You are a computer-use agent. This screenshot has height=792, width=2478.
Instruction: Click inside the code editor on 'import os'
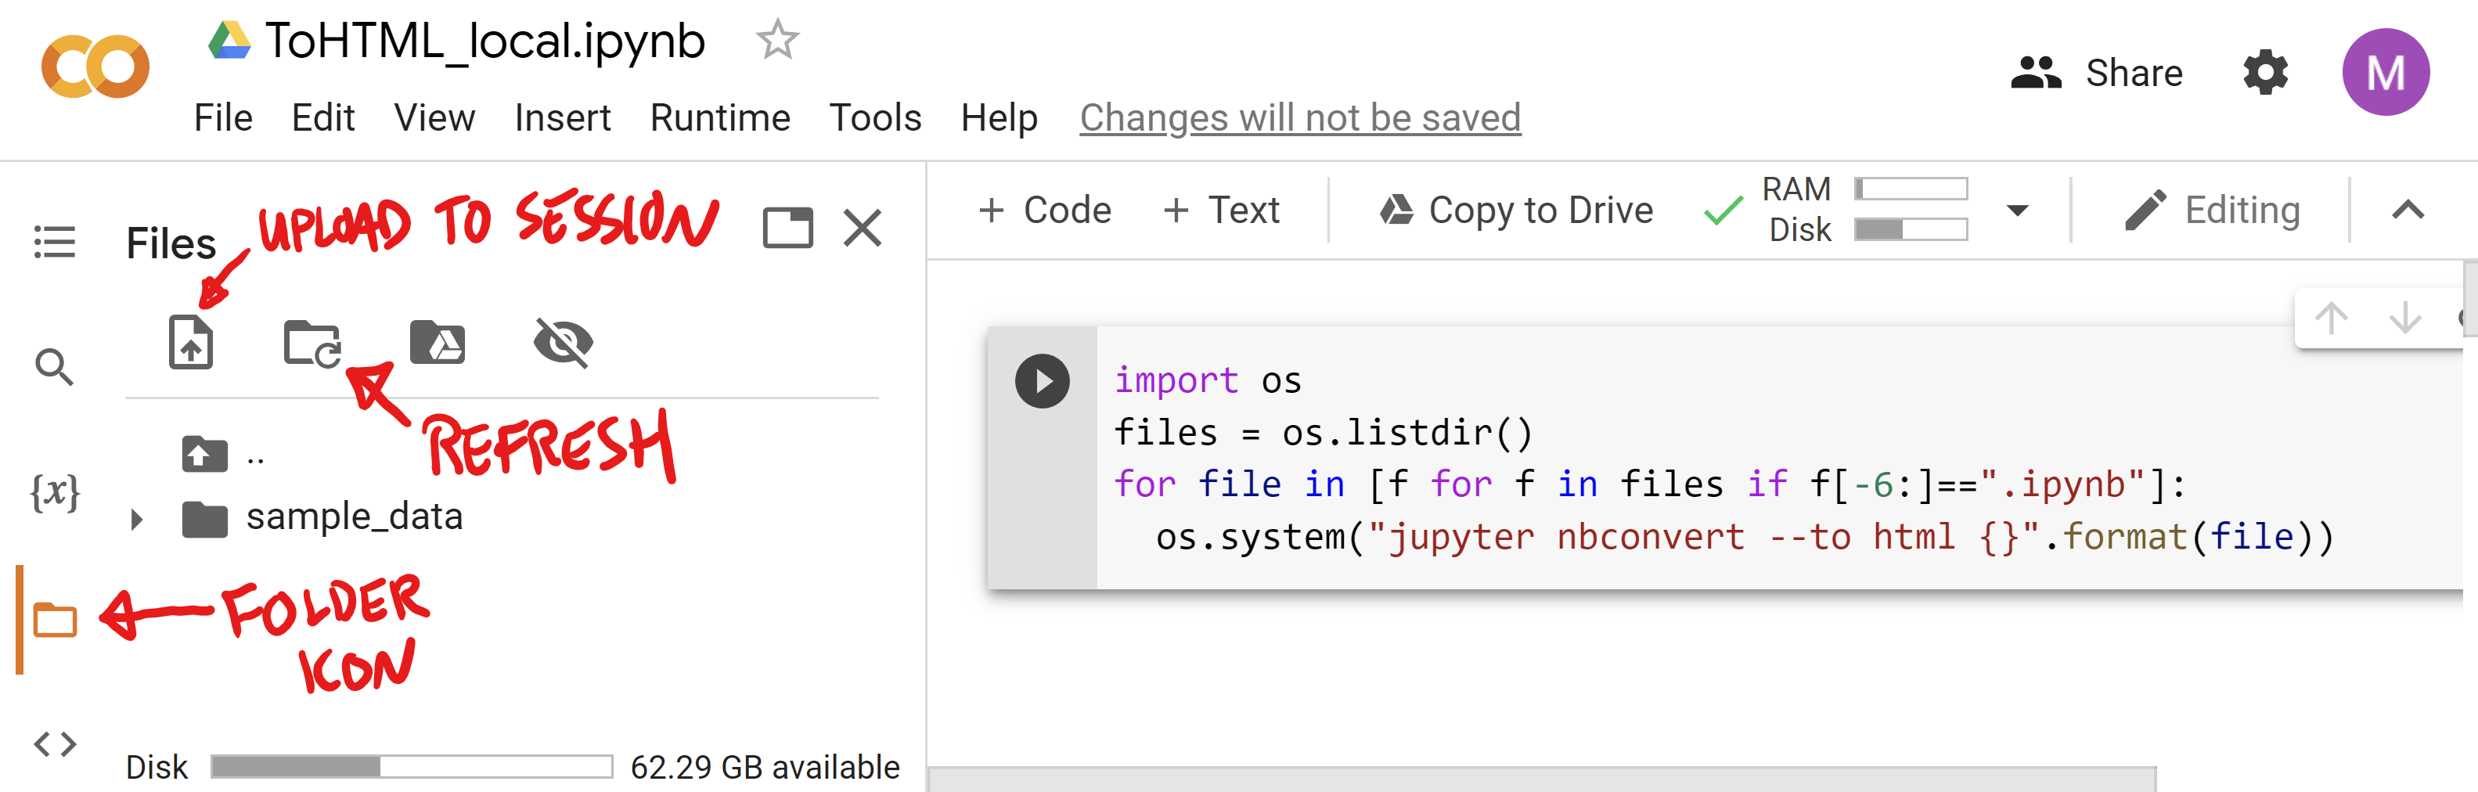(x=1207, y=381)
